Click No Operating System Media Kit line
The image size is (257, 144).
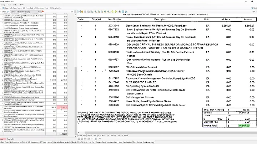click(142, 86)
